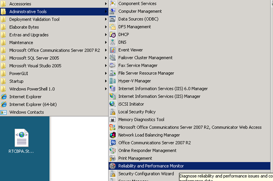This screenshot has width=273, height=181.
Task: Open DNS menu entry
Action: point(189,42)
